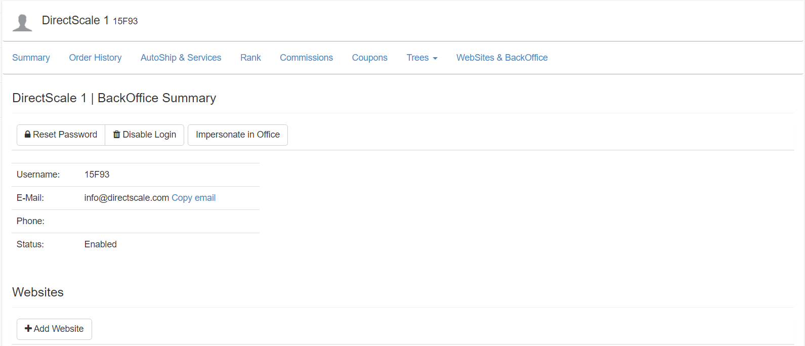The height and width of the screenshot is (346, 805).
Task: Open the Order History tab
Action: pos(95,58)
